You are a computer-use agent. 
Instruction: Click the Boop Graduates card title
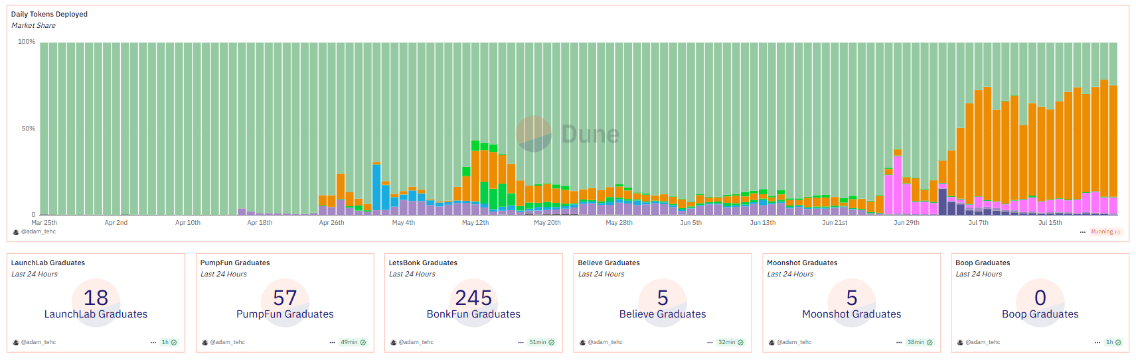(983, 263)
